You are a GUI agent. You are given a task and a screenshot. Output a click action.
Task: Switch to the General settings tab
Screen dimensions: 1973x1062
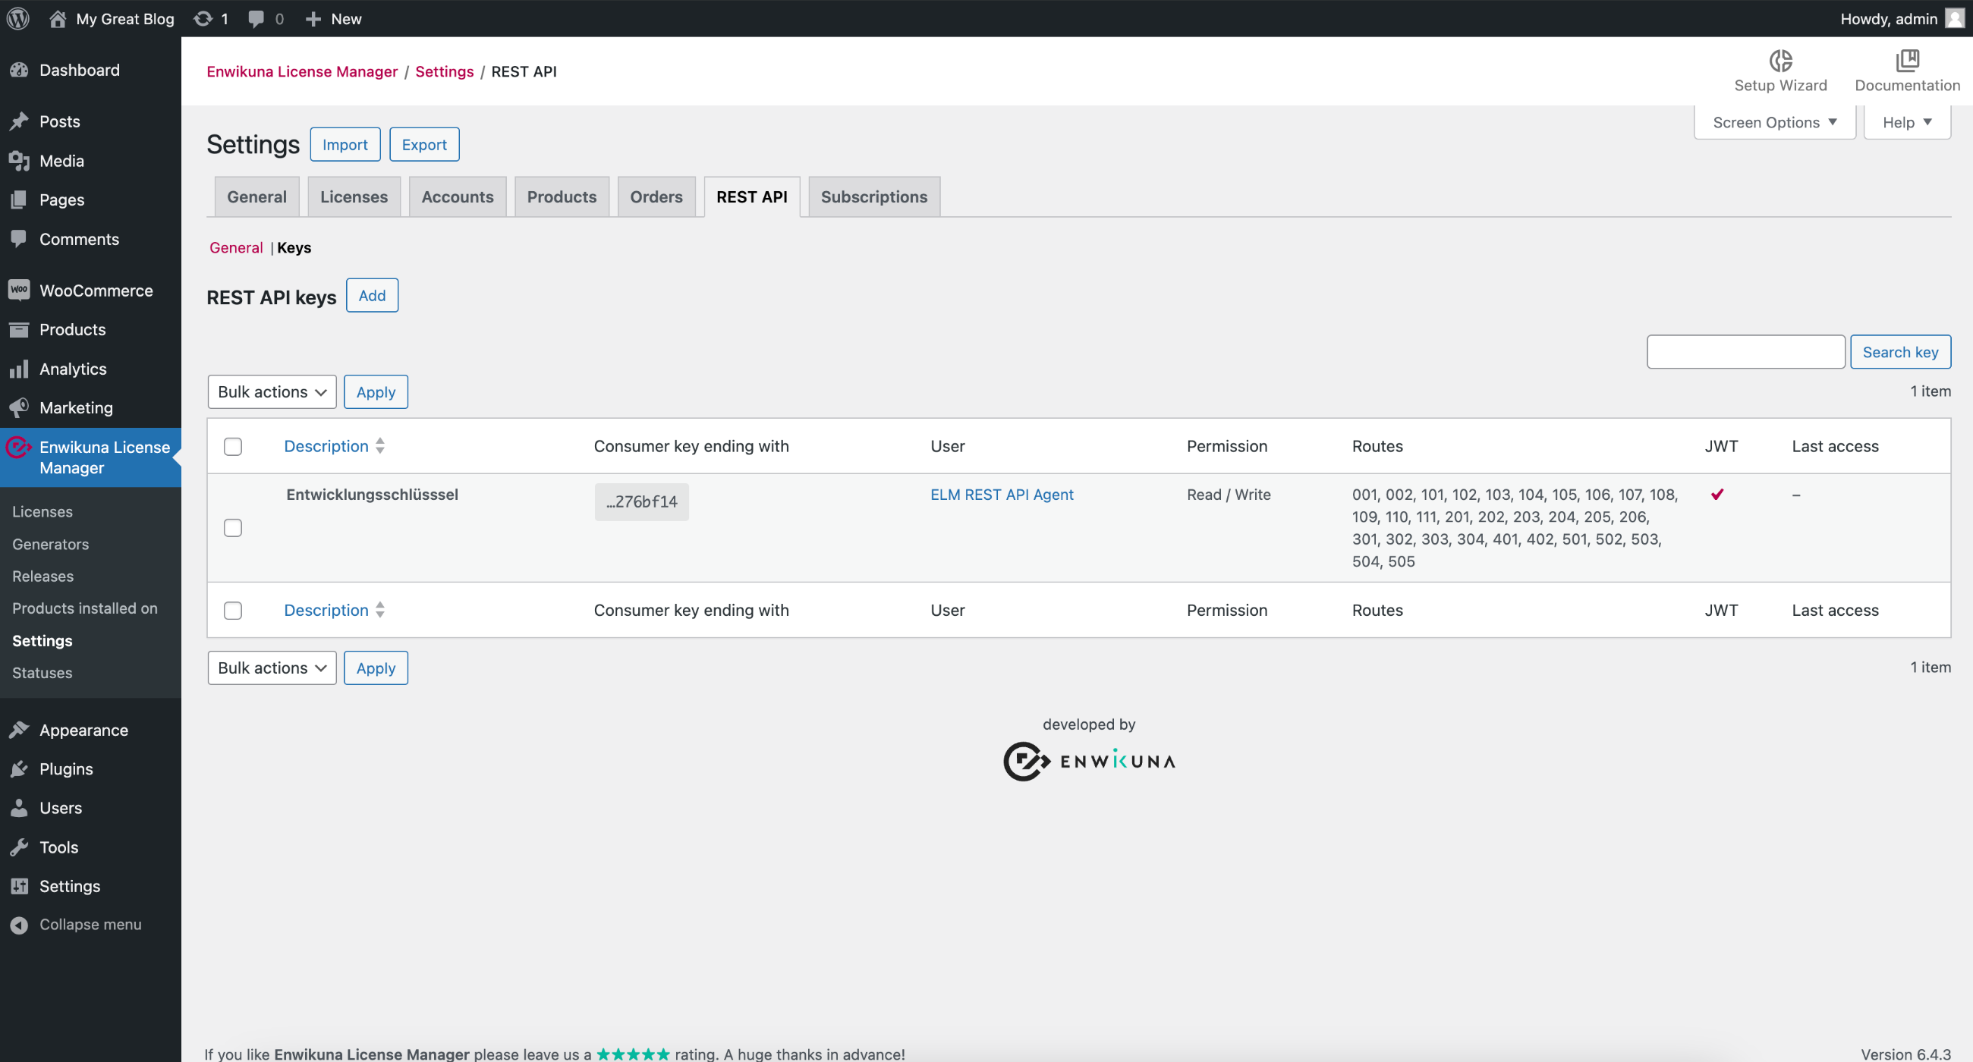point(256,196)
